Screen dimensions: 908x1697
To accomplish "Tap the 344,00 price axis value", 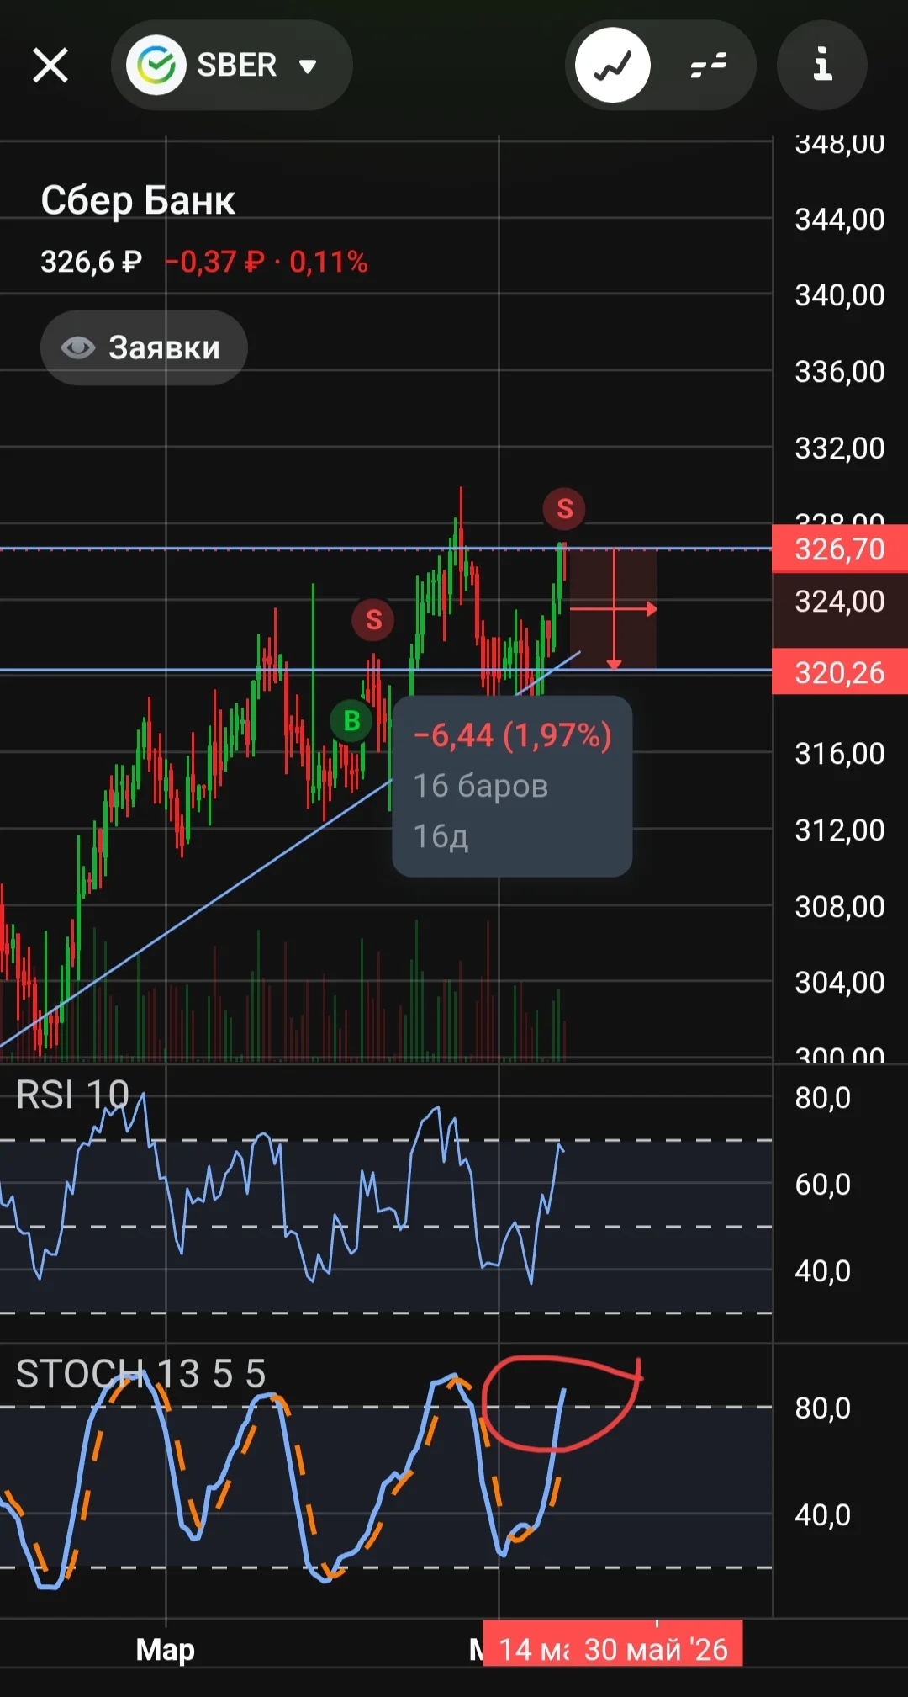I will (840, 220).
